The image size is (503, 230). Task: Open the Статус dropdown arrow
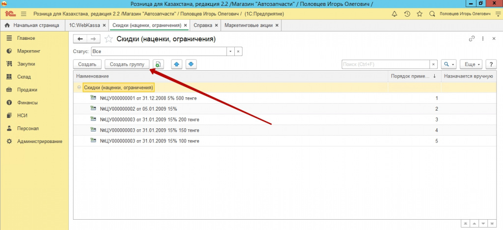click(x=231, y=51)
